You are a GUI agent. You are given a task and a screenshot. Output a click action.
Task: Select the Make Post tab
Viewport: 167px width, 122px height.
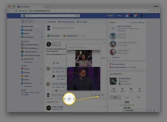pos(51,22)
